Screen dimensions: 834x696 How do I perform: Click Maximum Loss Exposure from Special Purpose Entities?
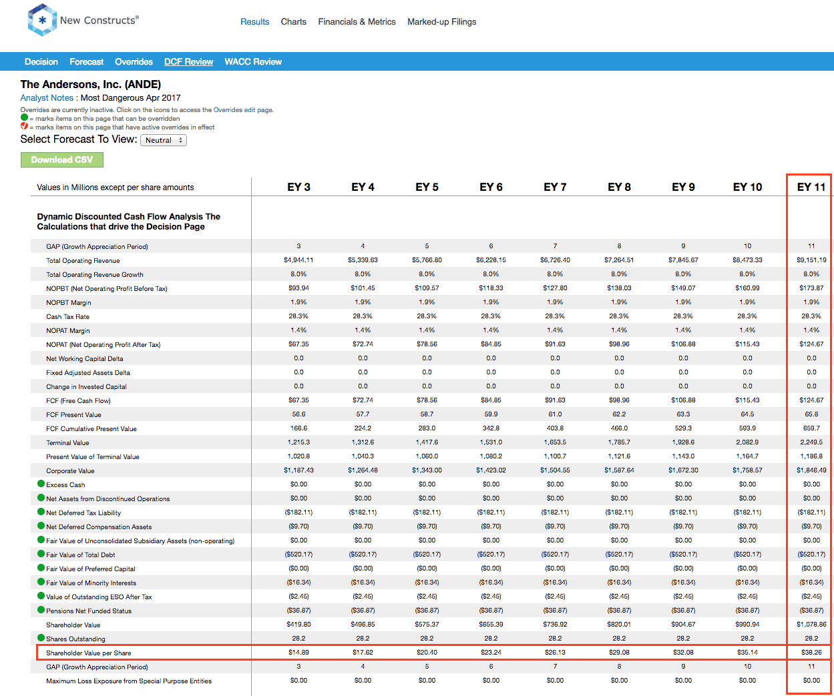(129, 681)
